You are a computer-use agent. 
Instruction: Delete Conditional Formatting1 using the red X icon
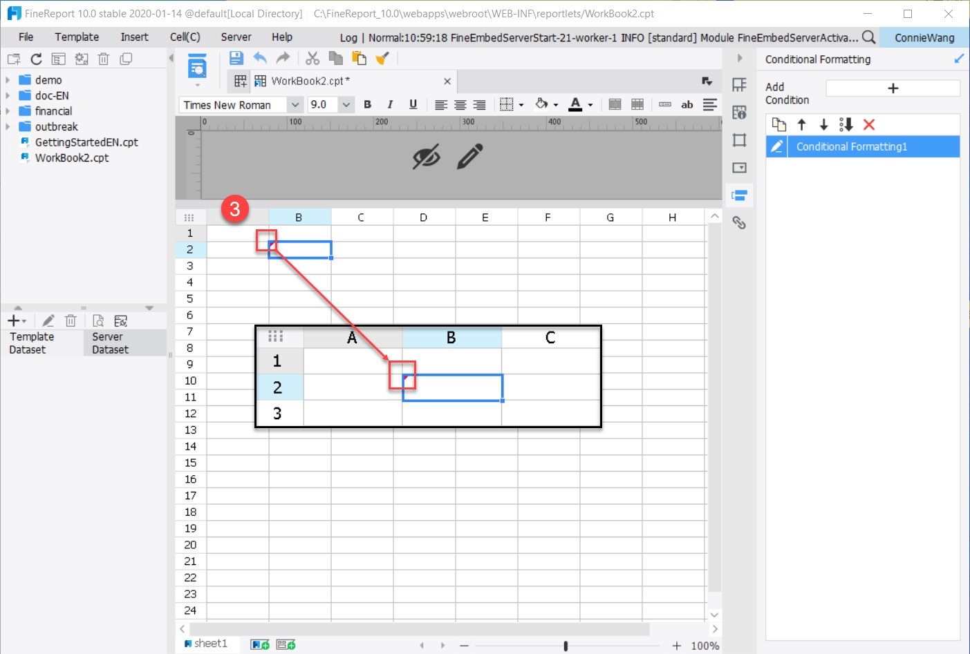869,124
